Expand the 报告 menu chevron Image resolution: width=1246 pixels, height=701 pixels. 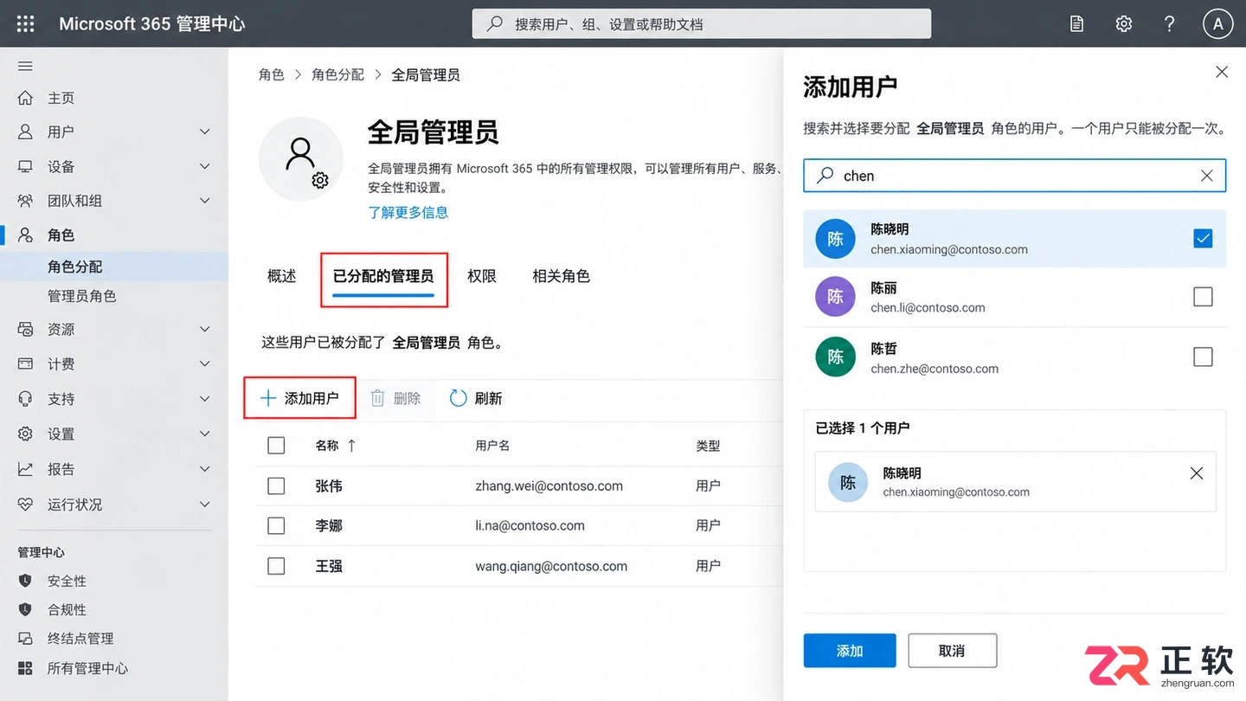(x=205, y=469)
